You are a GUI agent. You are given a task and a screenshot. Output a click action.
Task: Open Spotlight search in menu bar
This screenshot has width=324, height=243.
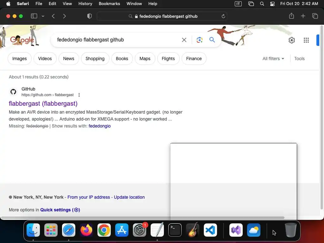click(262, 4)
